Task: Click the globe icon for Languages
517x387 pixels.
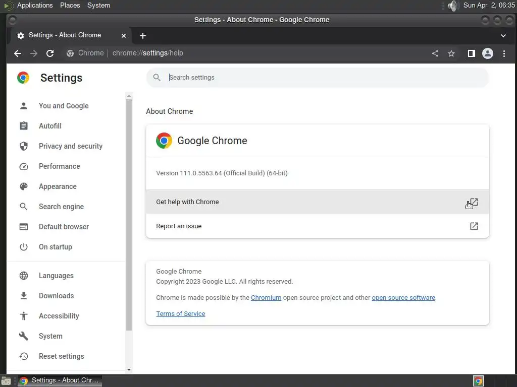Action: pos(24,276)
